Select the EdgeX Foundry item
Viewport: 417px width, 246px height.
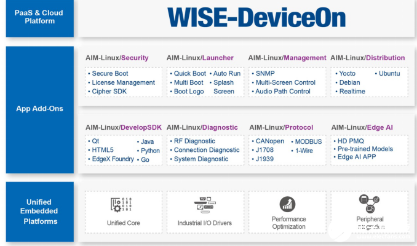pyautogui.click(x=113, y=159)
